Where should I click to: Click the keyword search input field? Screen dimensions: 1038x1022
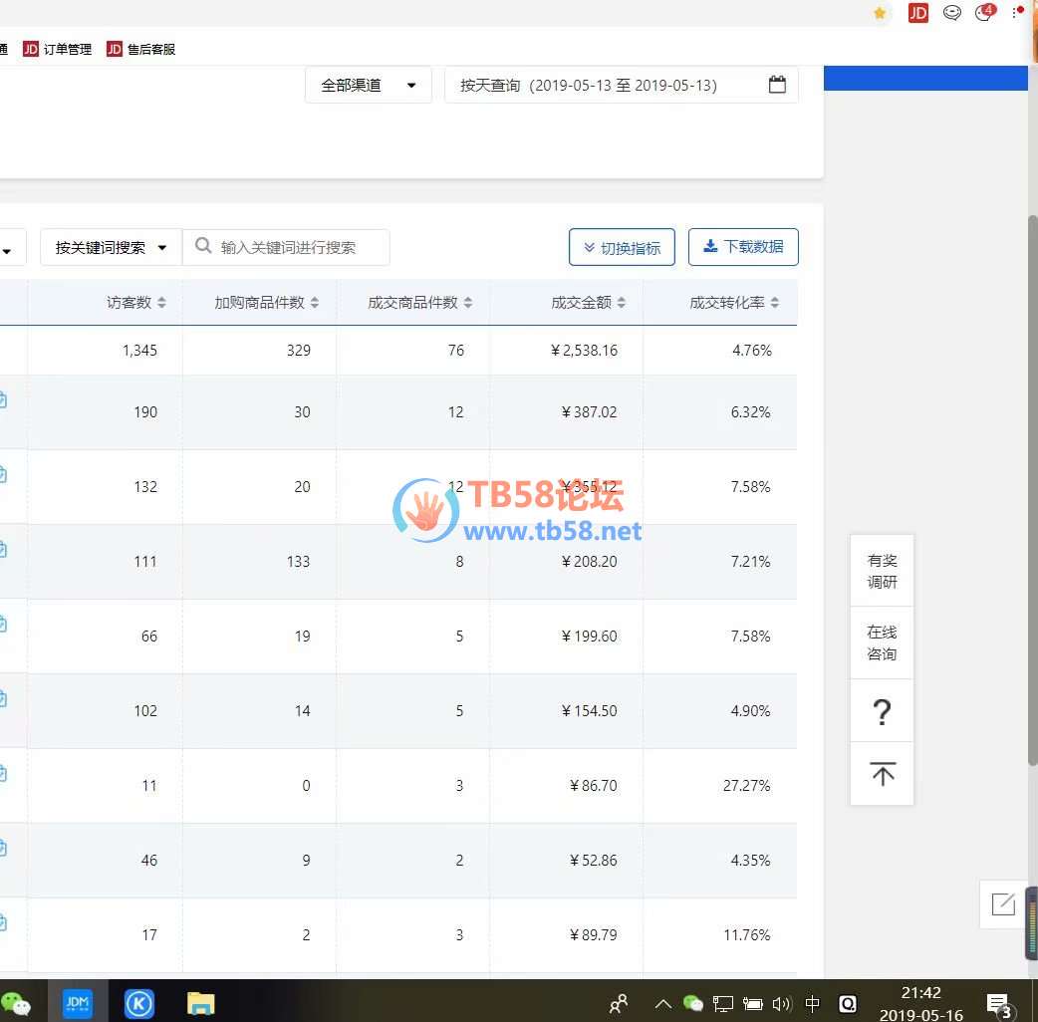pos(299,247)
